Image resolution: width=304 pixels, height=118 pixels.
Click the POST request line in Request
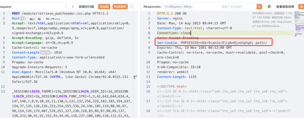click(x=60, y=14)
